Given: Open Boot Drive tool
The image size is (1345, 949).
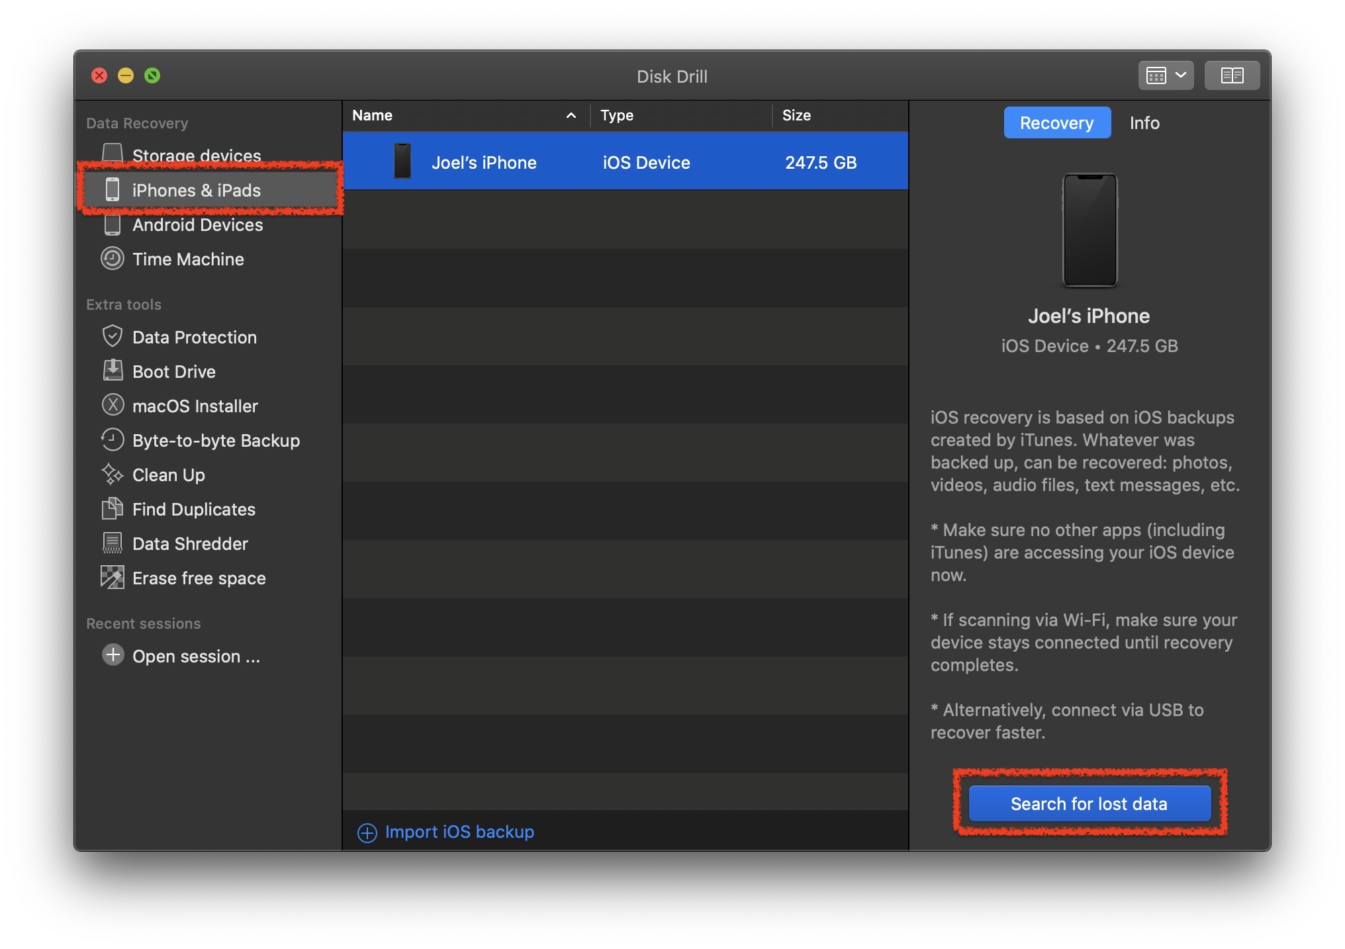Looking at the screenshot, I should tap(173, 371).
